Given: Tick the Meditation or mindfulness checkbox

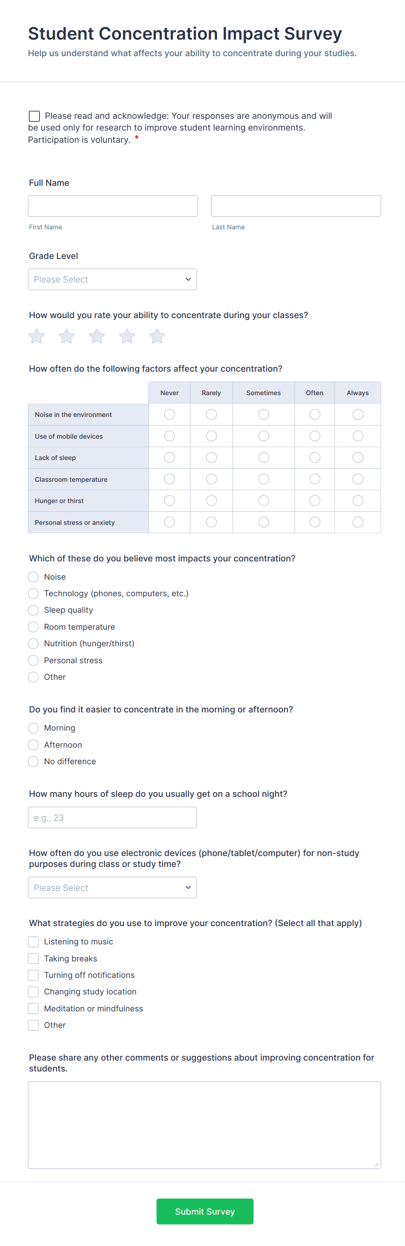Looking at the screenshot, I should (33, 1008).
